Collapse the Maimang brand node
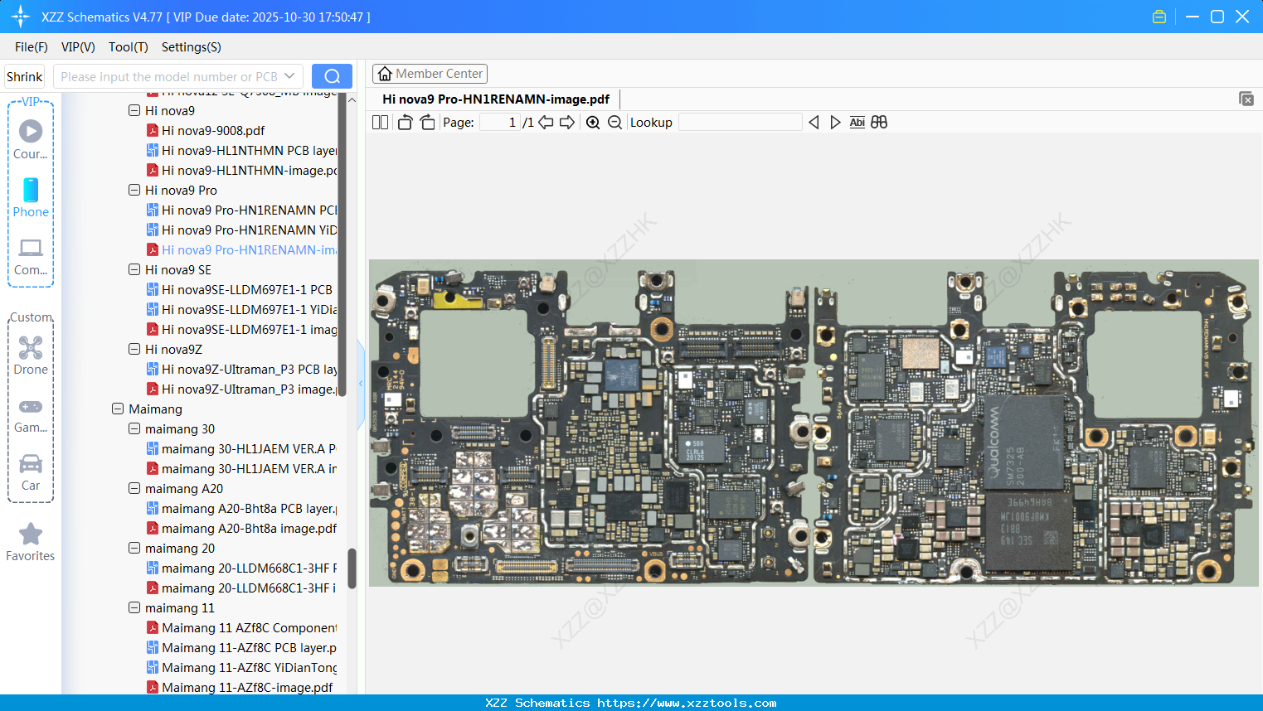 coord(118,409)
